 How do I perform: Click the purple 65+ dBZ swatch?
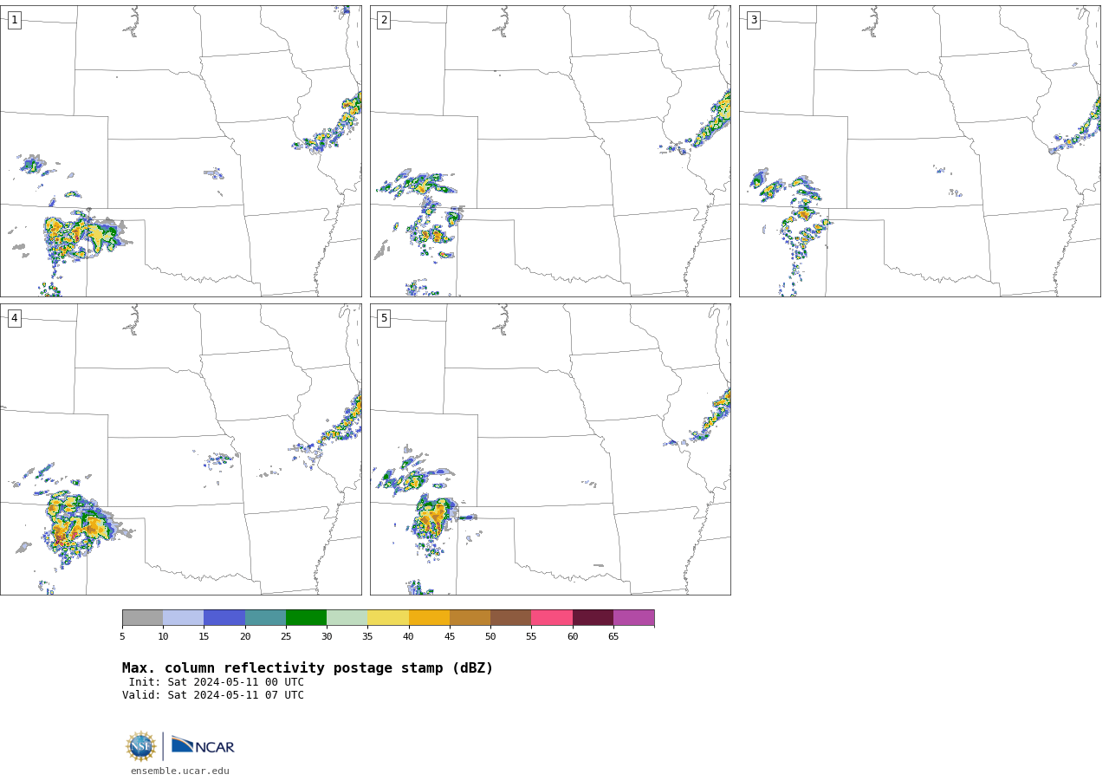[633, 617]
